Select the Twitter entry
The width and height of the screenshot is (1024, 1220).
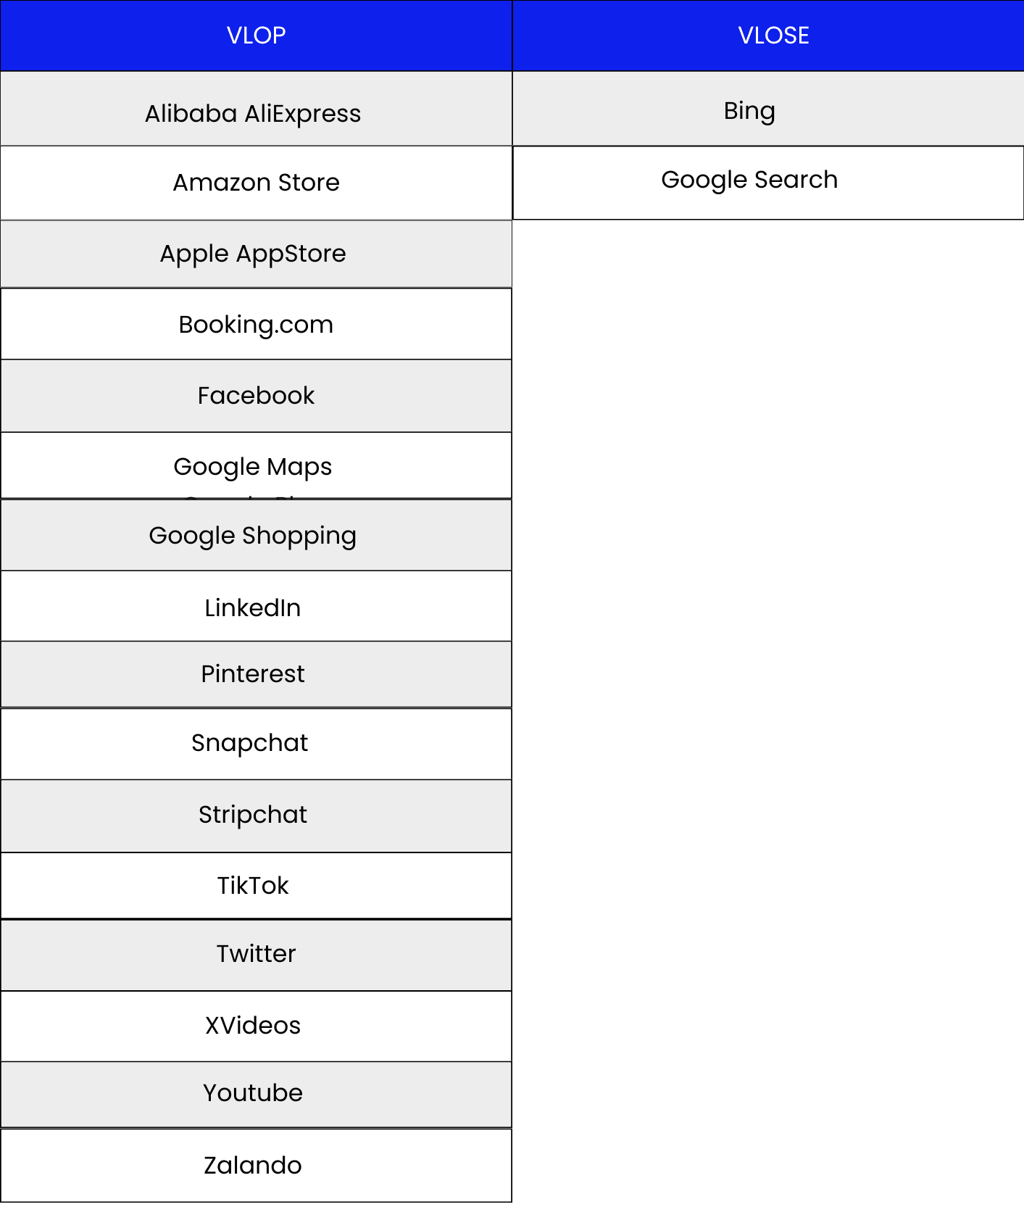pyautogui.click(x=256, y=954)
